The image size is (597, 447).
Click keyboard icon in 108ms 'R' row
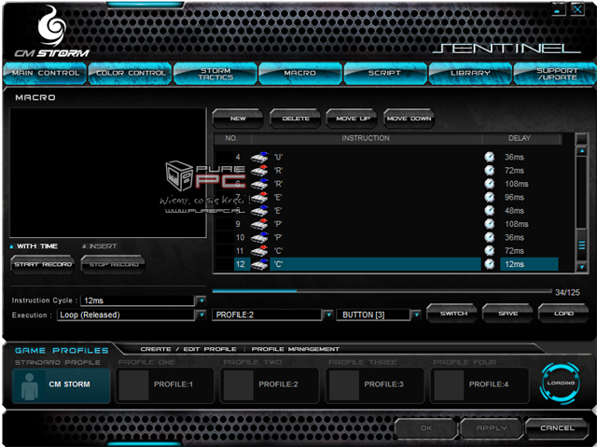click(259, 184)
